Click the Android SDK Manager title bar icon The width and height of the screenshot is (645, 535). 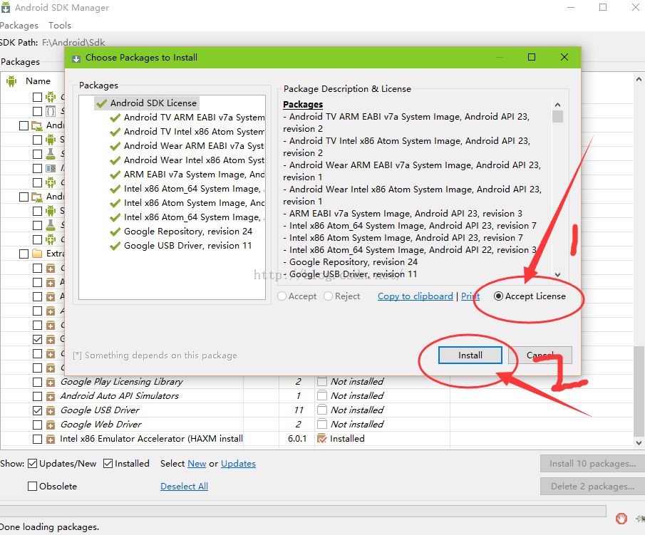pos(6,7)
